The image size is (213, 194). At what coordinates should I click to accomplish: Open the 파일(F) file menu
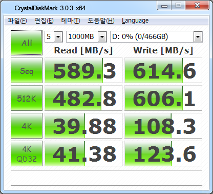pyautogui.click(x=17, y=21)
